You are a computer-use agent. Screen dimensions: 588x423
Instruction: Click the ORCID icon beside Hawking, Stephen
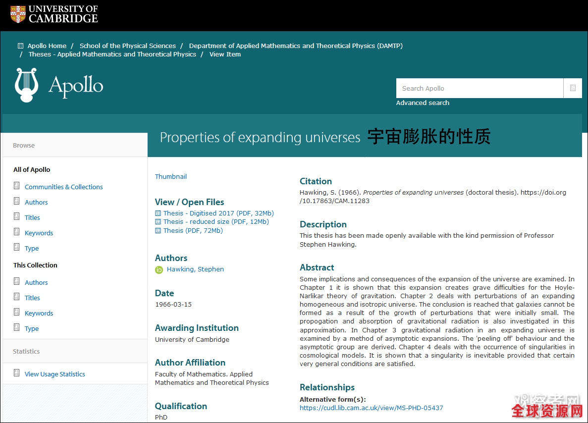click(x=159, y=270)
